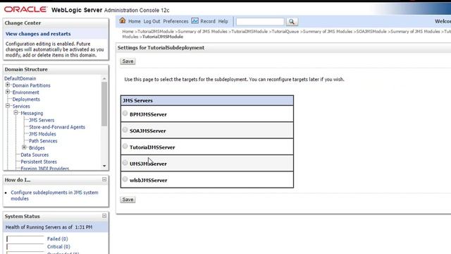Open the Home toolbar link
This screenshot has width=451, height=254.
(135, 21)
